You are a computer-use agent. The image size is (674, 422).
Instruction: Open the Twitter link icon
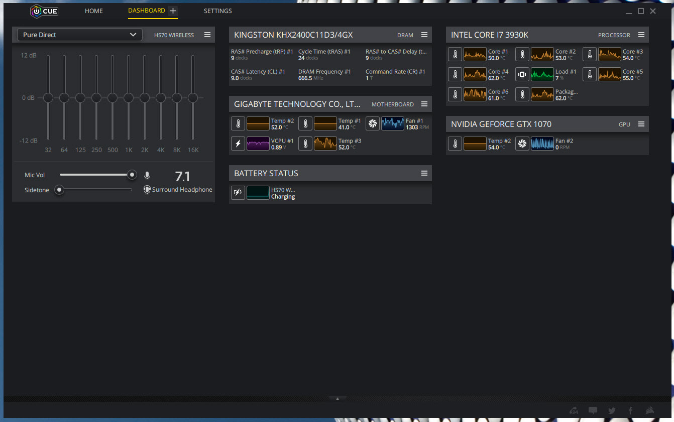click(612, 410)
